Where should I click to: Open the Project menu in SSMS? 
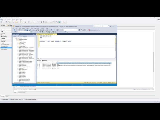(x=27, y=28)
